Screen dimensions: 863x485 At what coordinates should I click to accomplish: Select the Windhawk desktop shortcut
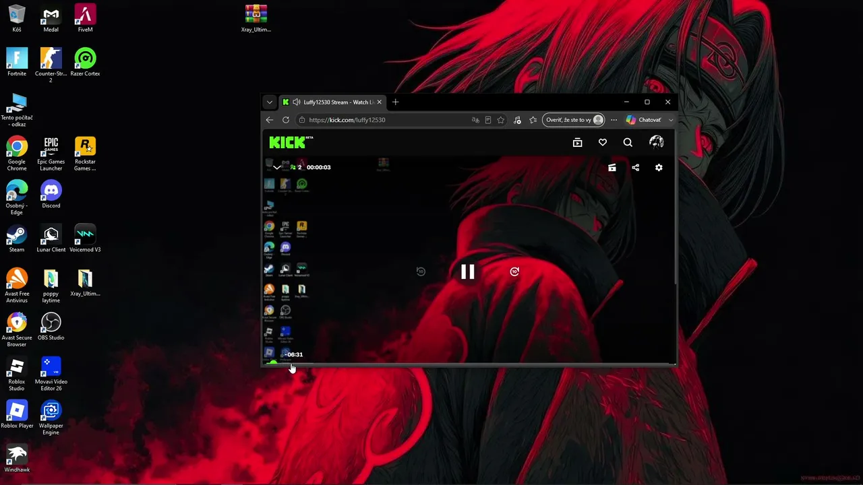point(17,459)
